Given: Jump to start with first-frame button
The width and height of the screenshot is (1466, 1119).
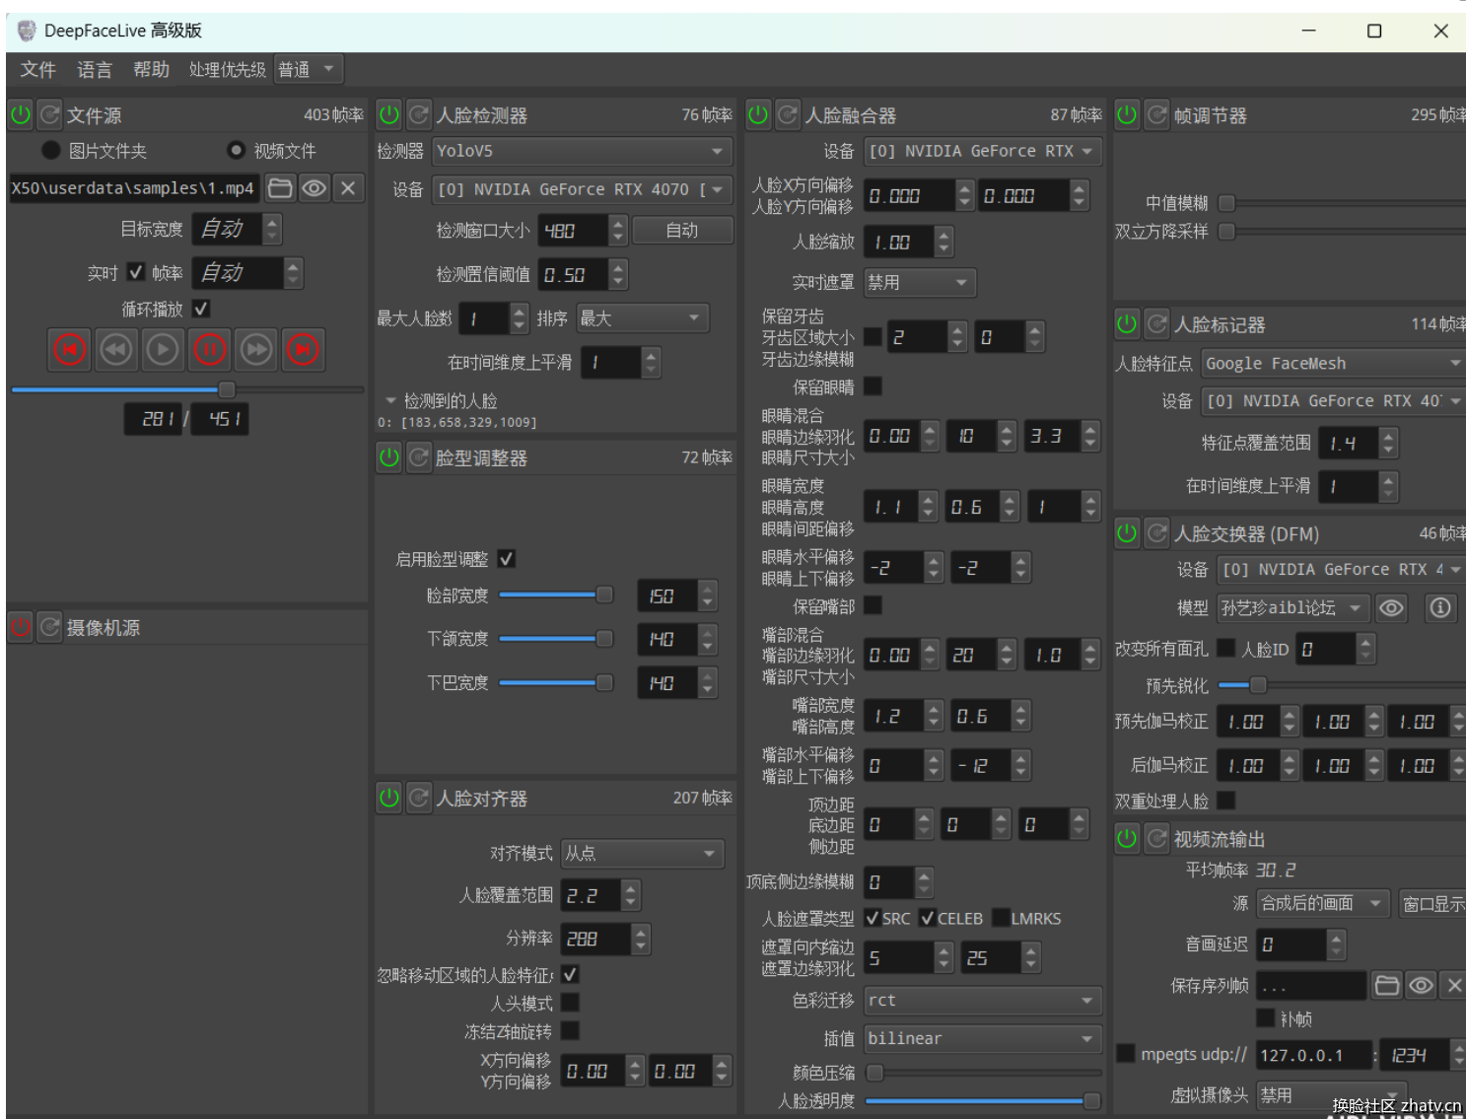Looking at the screenshot, I should pos(70,350).
